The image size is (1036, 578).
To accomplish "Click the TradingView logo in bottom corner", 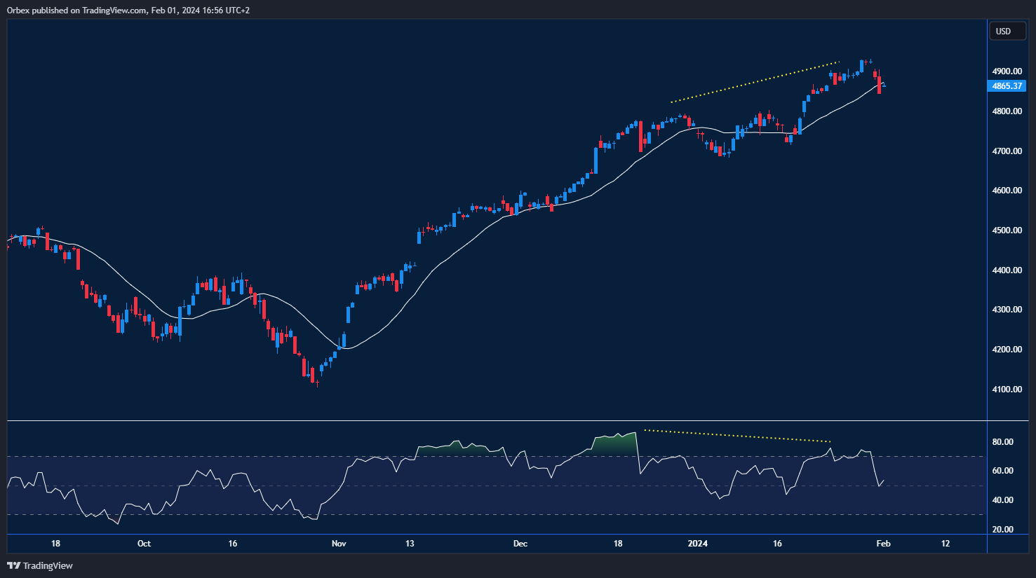I will tap(40, 565).
